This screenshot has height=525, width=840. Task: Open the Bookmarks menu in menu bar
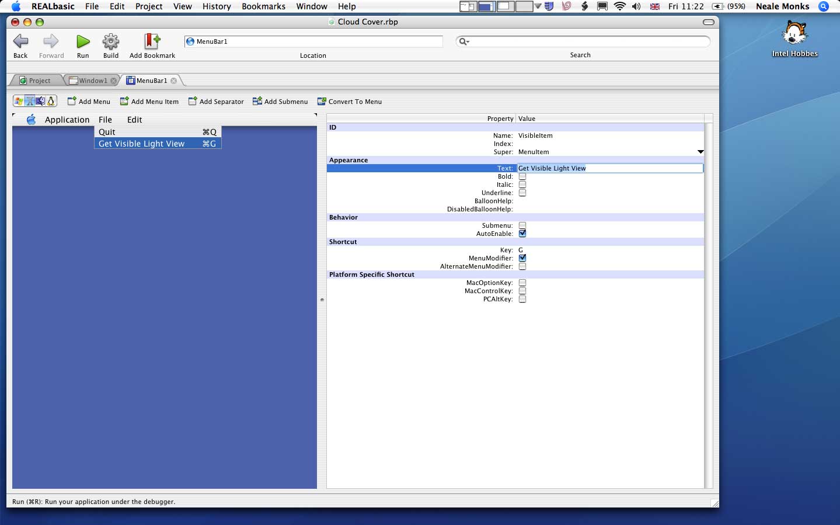click(x=263, y=6)
